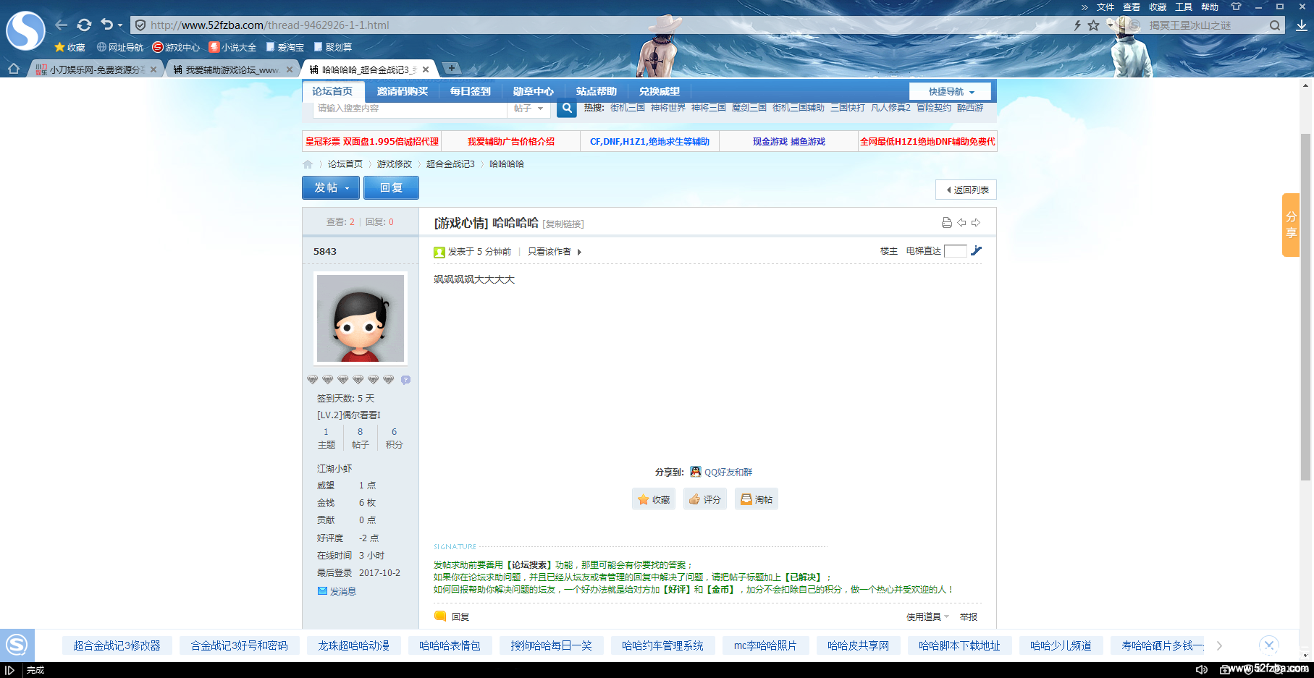Close the 小刀娱乐网 tab
This screenshot has width=1314, height=678.
pos(153,69)
